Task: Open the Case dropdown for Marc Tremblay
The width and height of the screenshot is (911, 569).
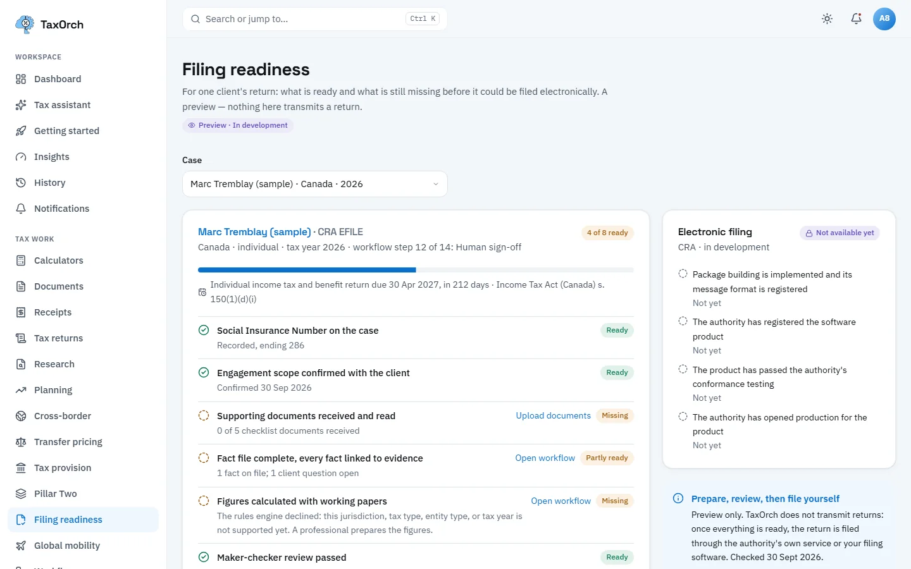Action: (x=314, y=184)
